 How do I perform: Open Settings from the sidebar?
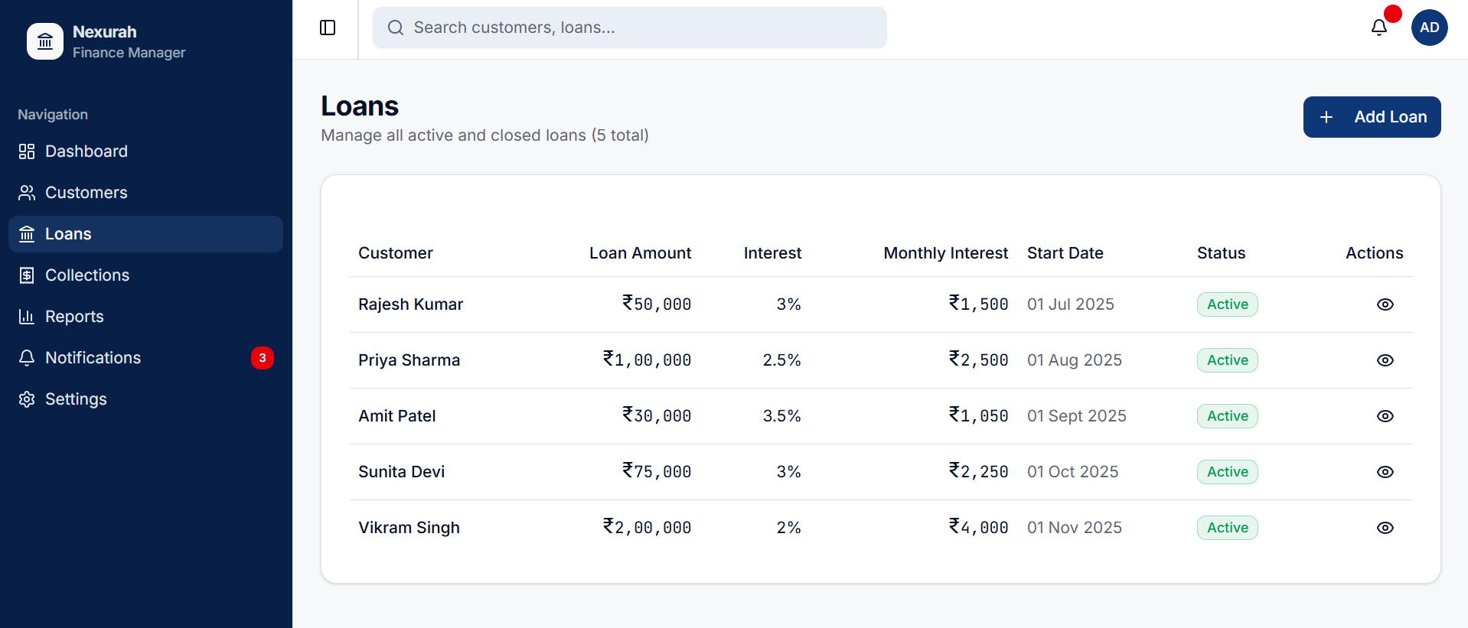pyautogui.click(x=145, y=399)
